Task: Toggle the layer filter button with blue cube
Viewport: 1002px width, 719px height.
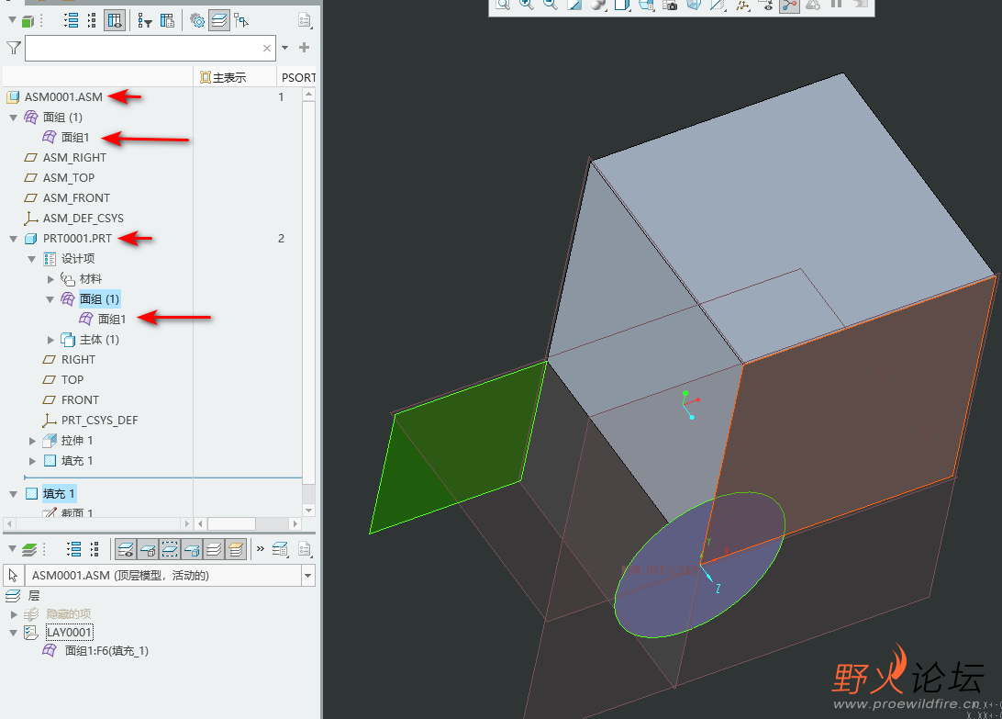Action: pos(191,549)
